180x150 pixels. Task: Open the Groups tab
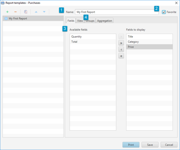90,21
